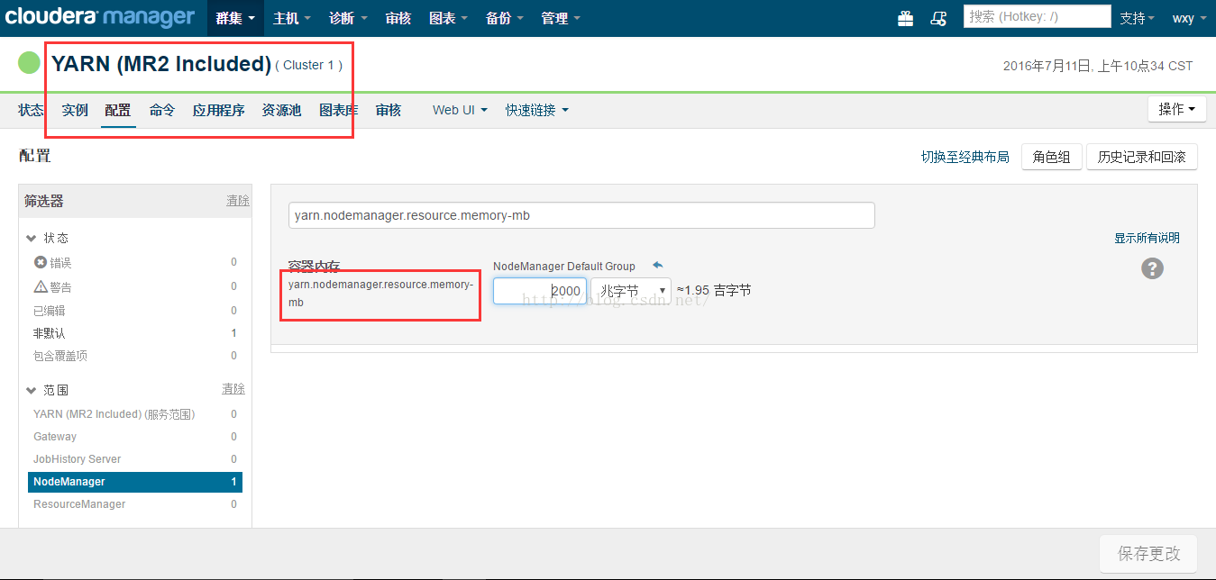Click the green YARN health status circle

(30, 63)
